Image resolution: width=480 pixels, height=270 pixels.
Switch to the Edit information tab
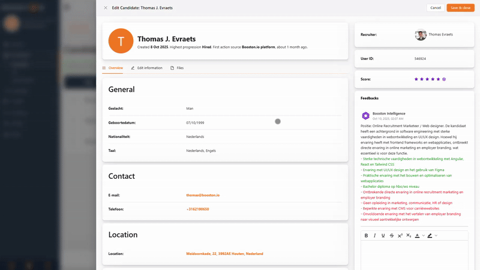point(146,68)
